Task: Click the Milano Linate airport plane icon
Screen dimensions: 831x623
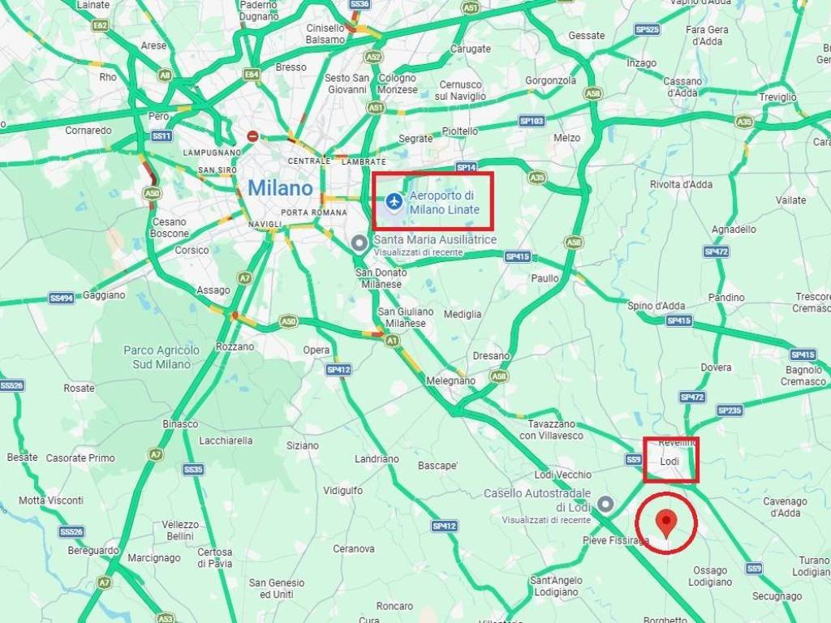Action: [x=394, y=201]
